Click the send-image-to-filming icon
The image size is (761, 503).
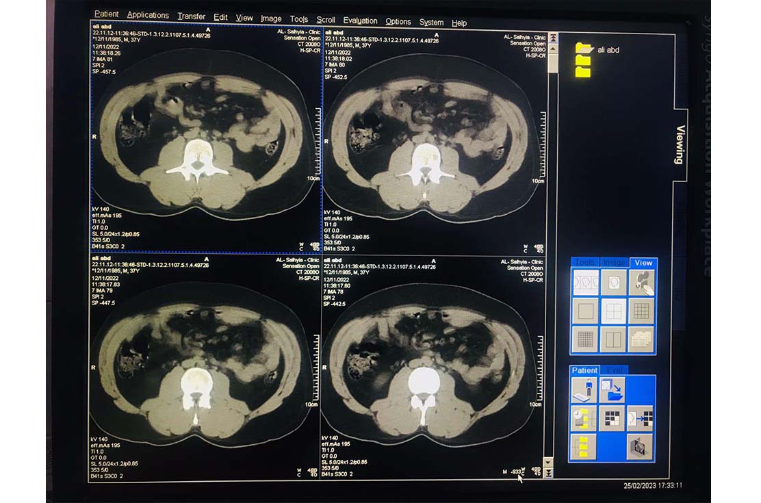point(641,418)
